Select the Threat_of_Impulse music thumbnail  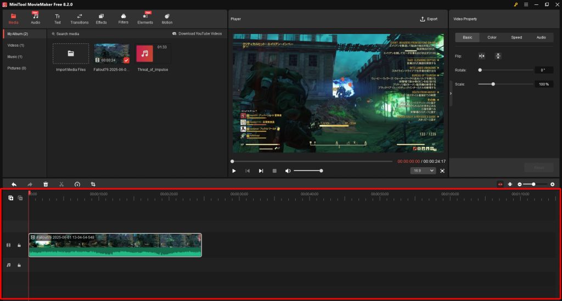click(153, 53)
